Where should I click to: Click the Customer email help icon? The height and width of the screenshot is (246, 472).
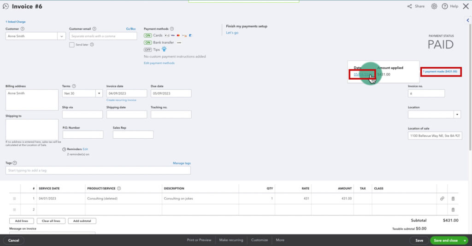tap(94, 29)
